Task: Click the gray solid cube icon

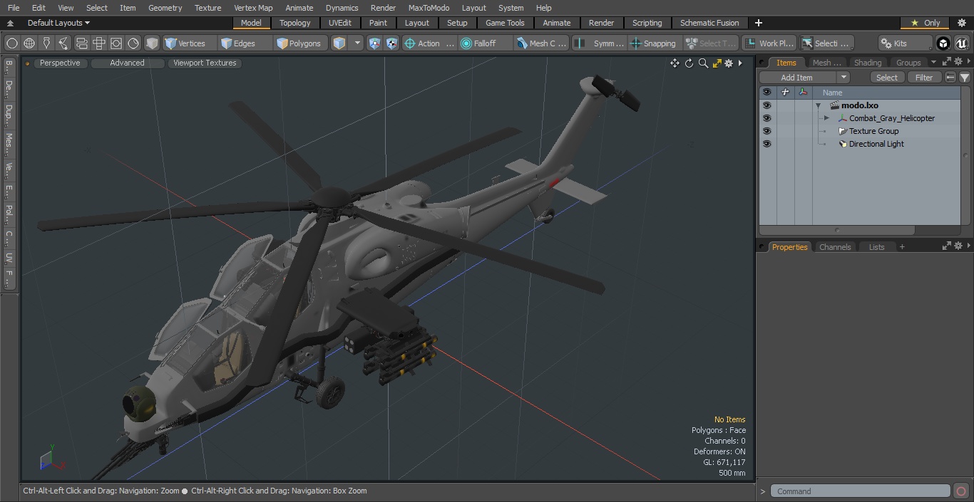Action: pos(152,43)
